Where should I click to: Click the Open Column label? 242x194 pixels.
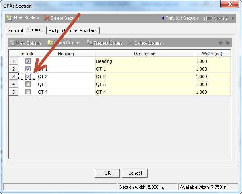pos(67,43)
